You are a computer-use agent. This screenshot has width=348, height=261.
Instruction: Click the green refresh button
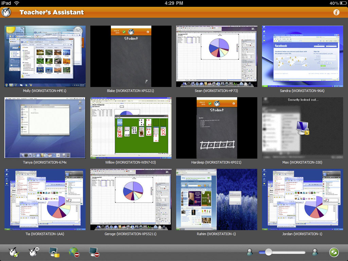pos(334,252)
